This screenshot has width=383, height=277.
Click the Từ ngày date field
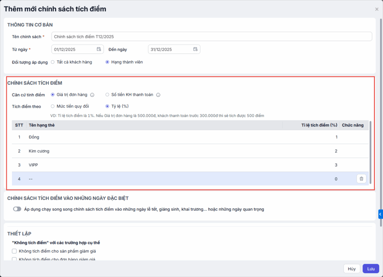pos(77,49)
